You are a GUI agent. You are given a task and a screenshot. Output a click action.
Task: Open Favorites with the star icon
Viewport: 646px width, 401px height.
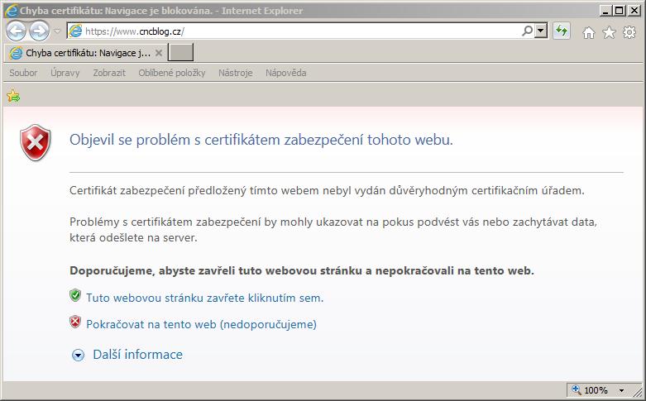610,32
